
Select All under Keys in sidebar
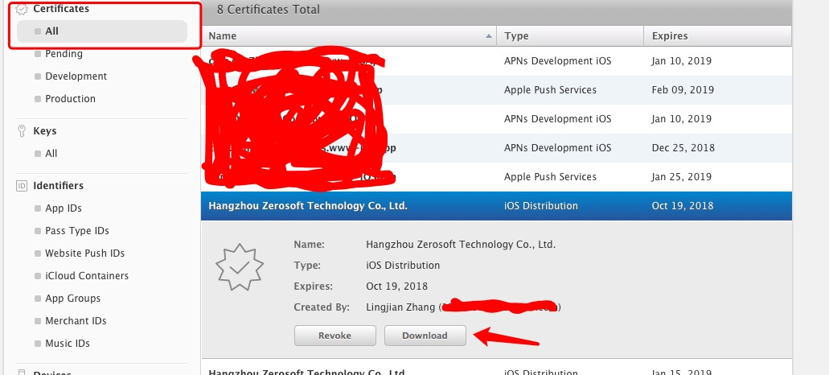[x=51, y=154]
